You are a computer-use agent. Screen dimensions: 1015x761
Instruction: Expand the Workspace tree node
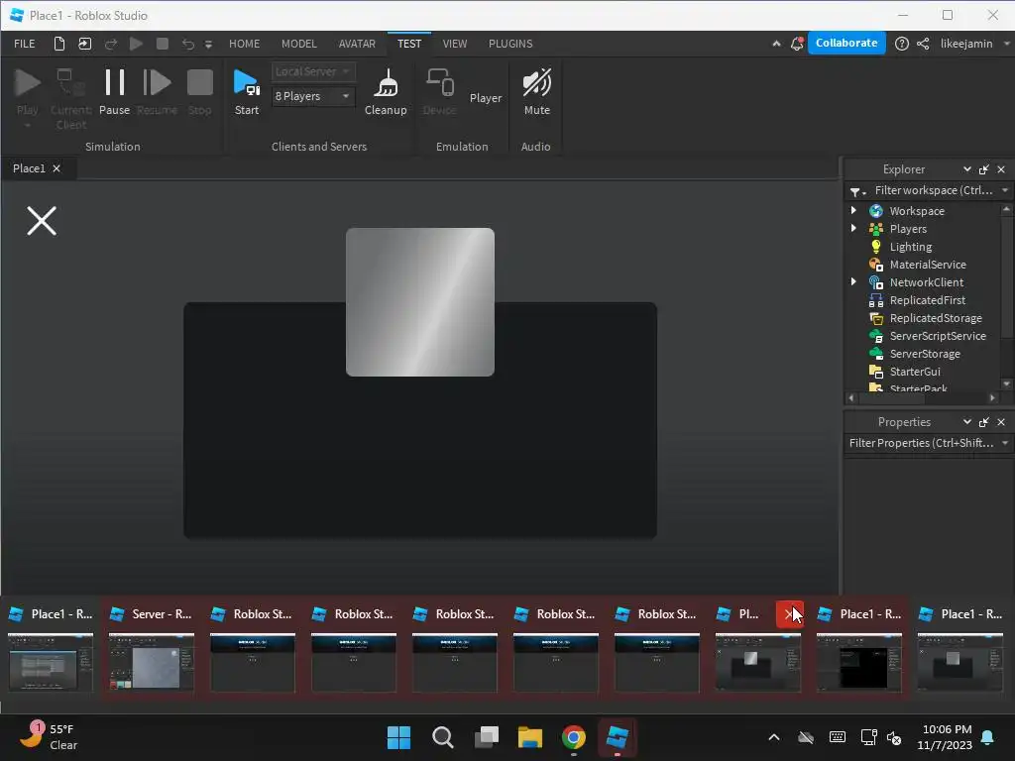[853, 210]
